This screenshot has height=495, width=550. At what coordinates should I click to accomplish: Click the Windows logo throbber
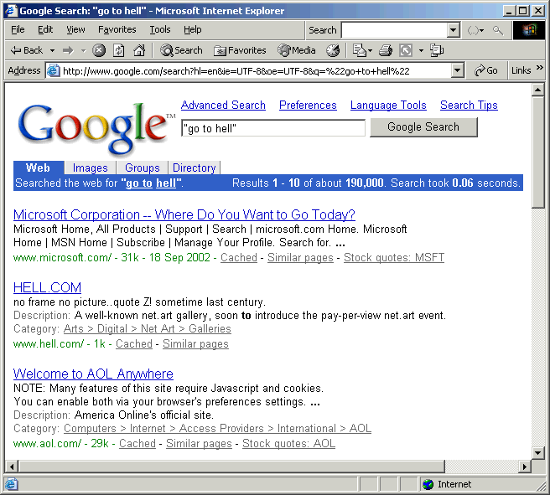tap(529, 30)
